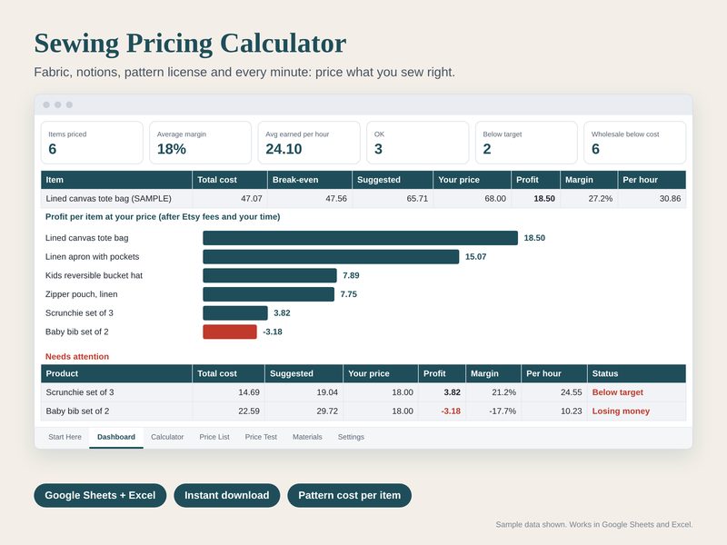Click the 15.07 bar value label
This screenshot has height=545, width=727.
pyautogui.click(x=475, y=257)
